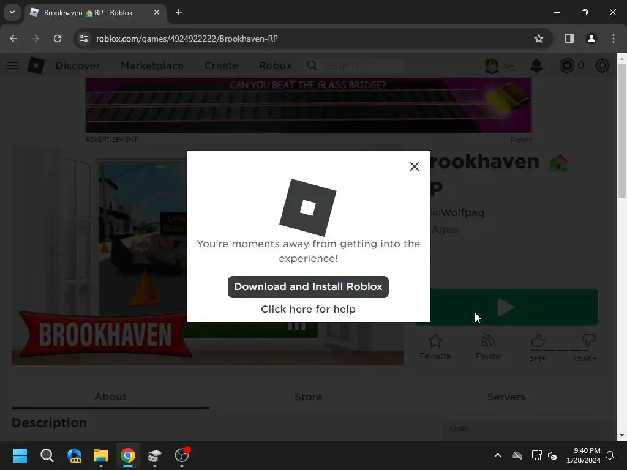This screenshot has width=627, height=470.
Task: Click the glass bridge advertisement banner
Action: [309, 105]
